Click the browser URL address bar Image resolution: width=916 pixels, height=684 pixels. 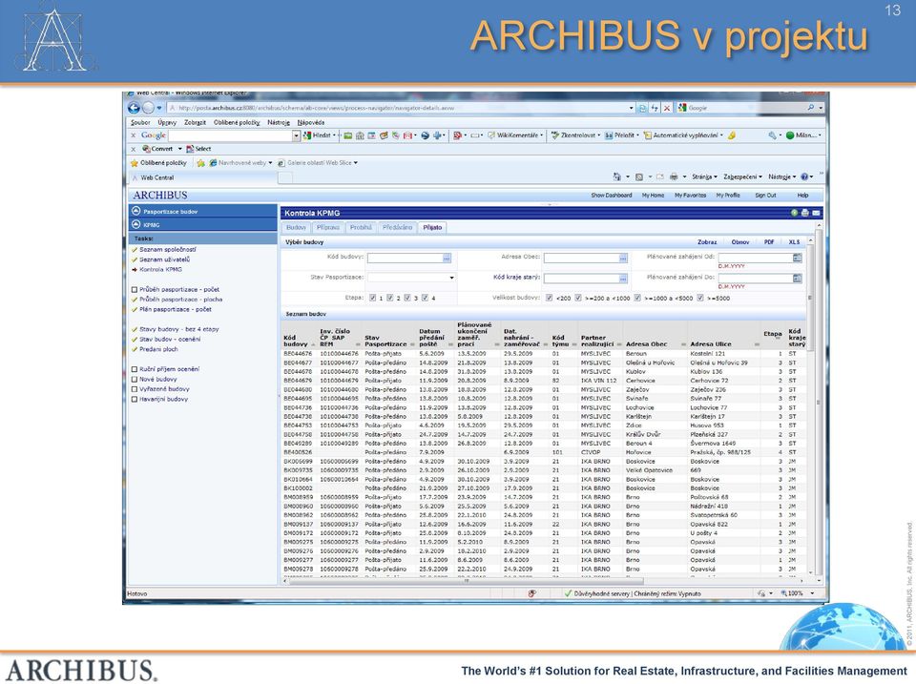point(398,108)
